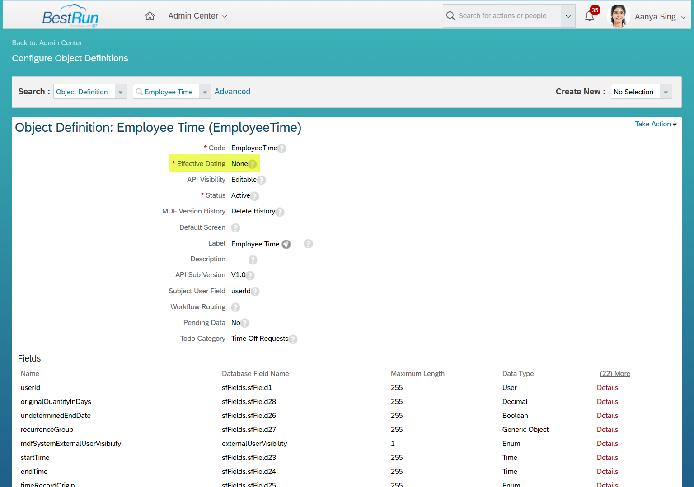Open the Object Definition search type dropdown
The width and height of the screenshot is (694, 487).
tap(121, 92)
